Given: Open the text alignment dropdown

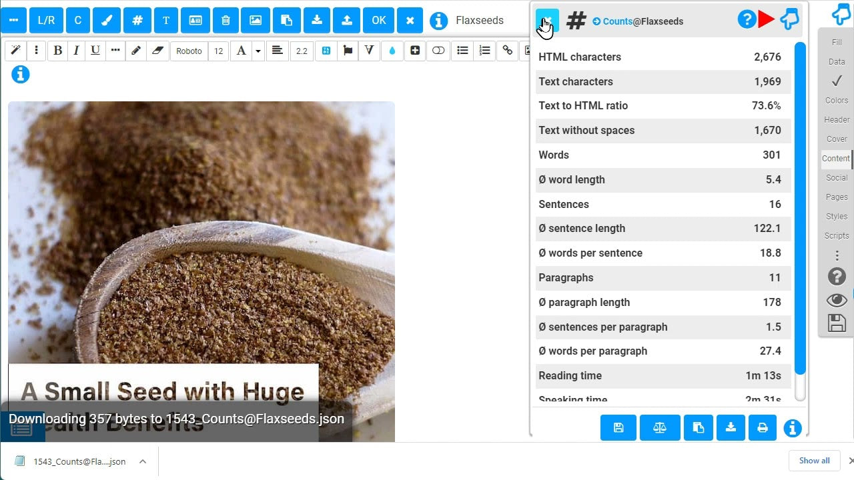Looking at the screenshot, I should click(x=278, y=51).
